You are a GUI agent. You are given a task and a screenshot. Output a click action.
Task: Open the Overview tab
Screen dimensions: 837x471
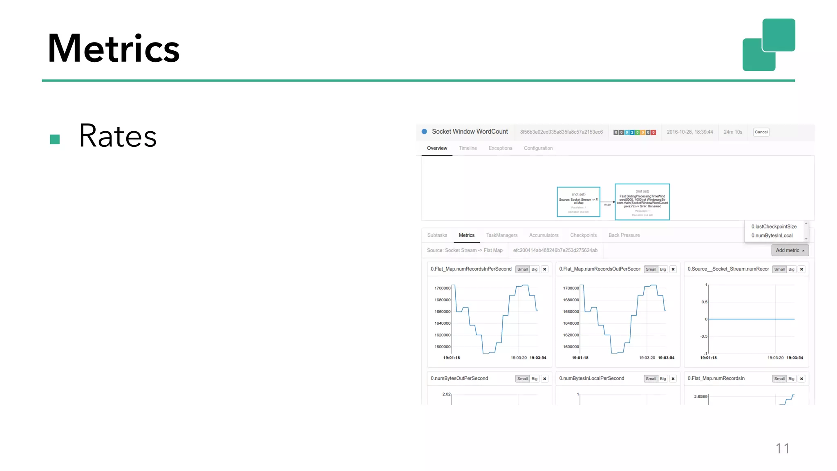(x=437, y=148)
